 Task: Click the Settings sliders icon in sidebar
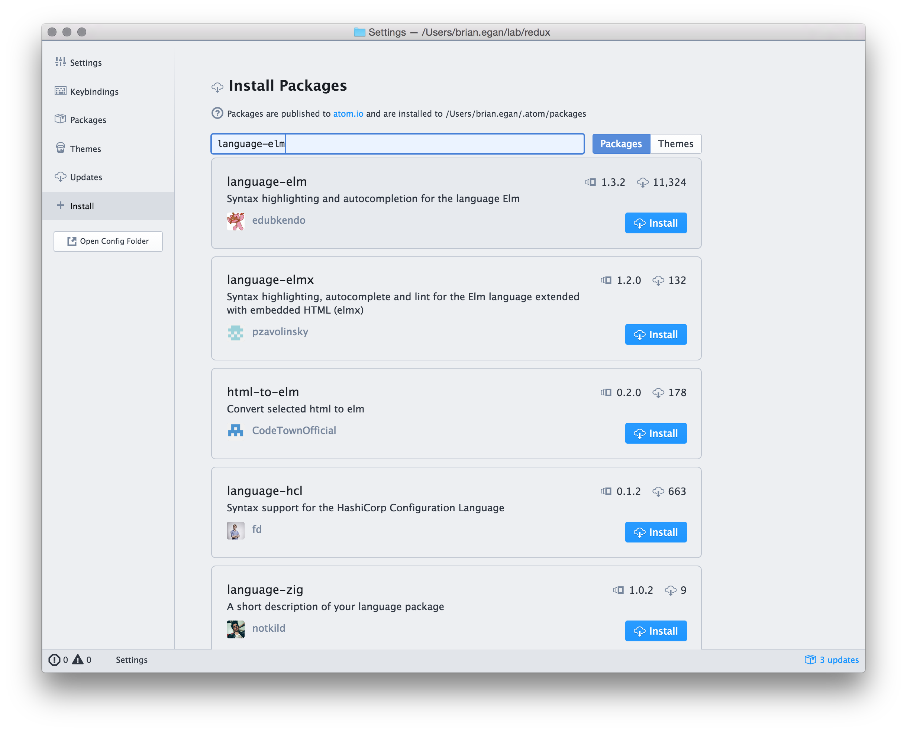[60, 62]
